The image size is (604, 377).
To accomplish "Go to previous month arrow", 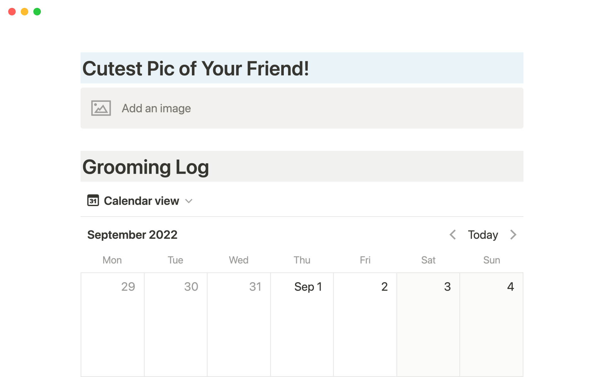I will [453, 235].
